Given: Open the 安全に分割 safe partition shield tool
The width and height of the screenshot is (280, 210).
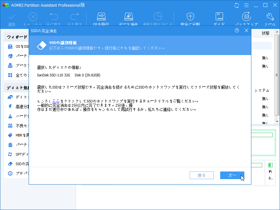Looking at the screenshot, I should (190, 17).
